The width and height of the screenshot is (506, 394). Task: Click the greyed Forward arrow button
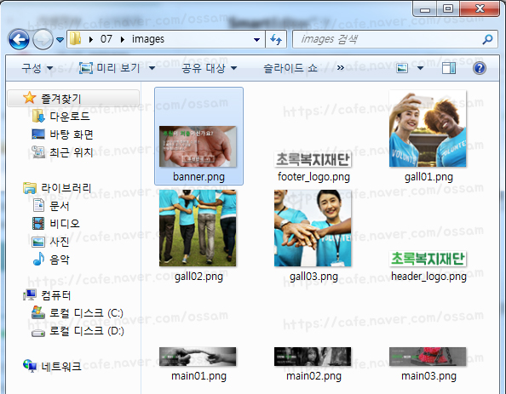coord(43,39)
